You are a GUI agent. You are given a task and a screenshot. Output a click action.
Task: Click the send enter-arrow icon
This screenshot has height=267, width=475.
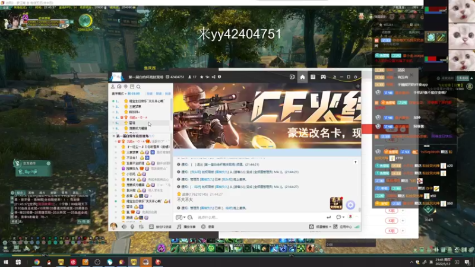(x=329, y=217)
